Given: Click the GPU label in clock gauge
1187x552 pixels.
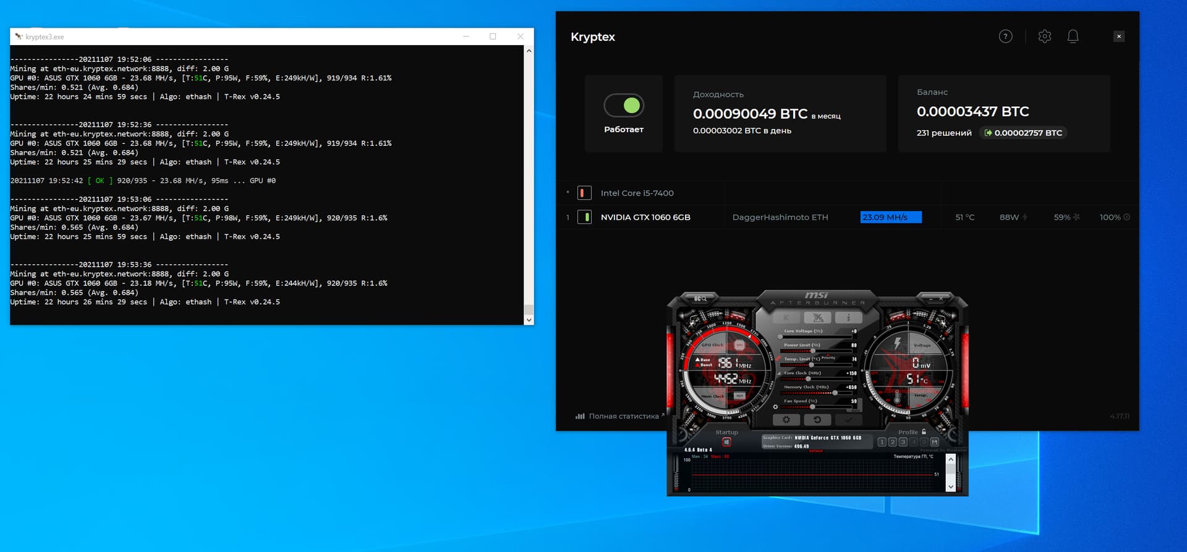Looking at the screenshot, I should pos(739,345).
